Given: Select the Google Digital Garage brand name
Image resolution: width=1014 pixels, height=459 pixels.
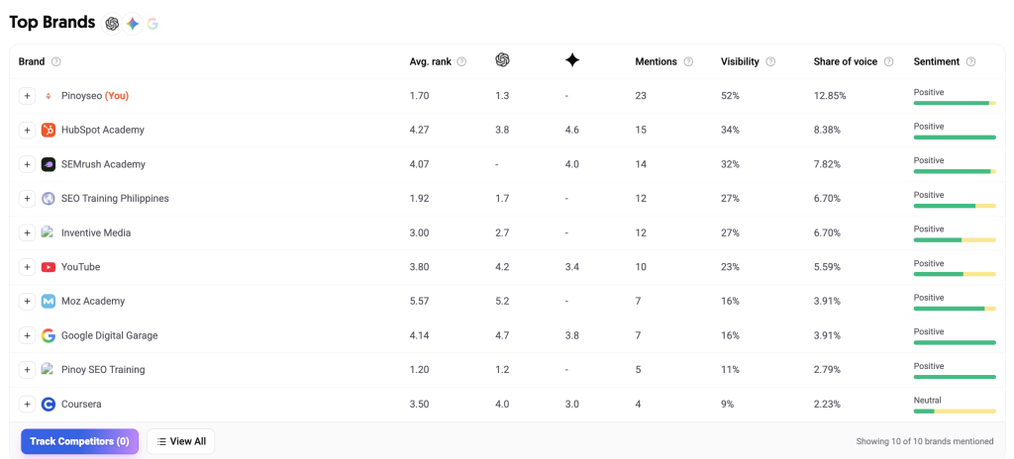Looking at the screenshot, I should coord(109,335).
